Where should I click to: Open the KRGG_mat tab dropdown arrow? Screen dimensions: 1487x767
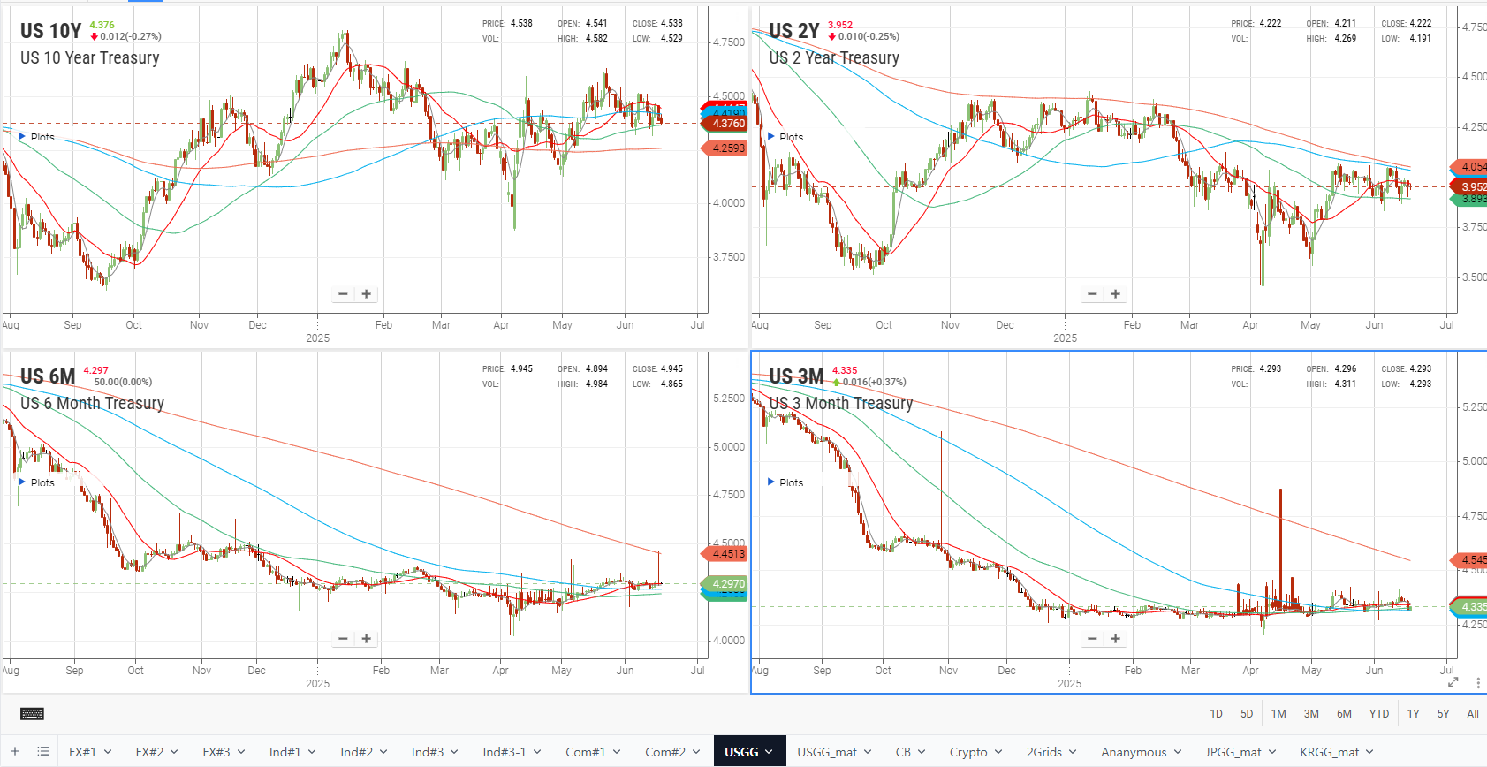pos(1369,752)
